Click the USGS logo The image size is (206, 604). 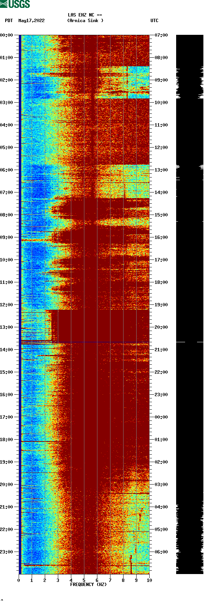[x=15, y=4]
